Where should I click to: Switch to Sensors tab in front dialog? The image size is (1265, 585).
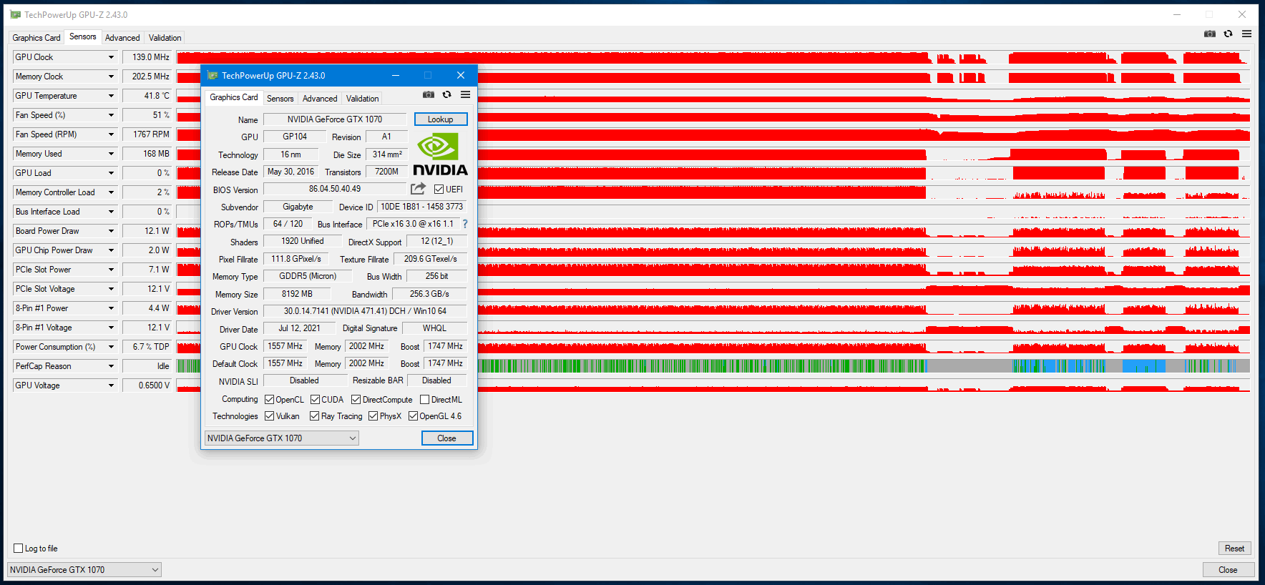click(x=280, y=99)
